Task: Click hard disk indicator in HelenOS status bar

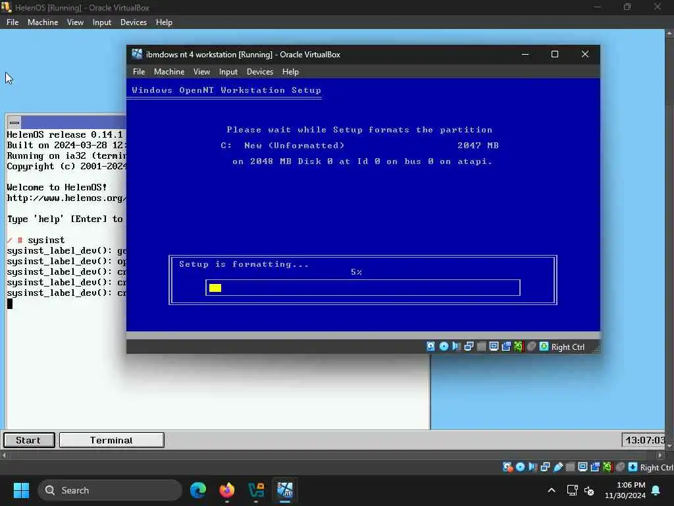Action: pos(507,467)
